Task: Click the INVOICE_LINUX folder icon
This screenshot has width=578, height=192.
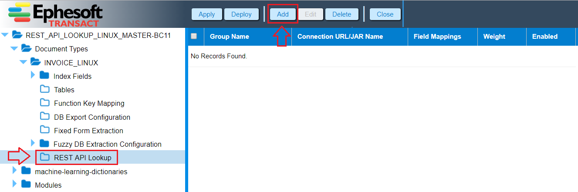Action: click(x=35, y=63)
